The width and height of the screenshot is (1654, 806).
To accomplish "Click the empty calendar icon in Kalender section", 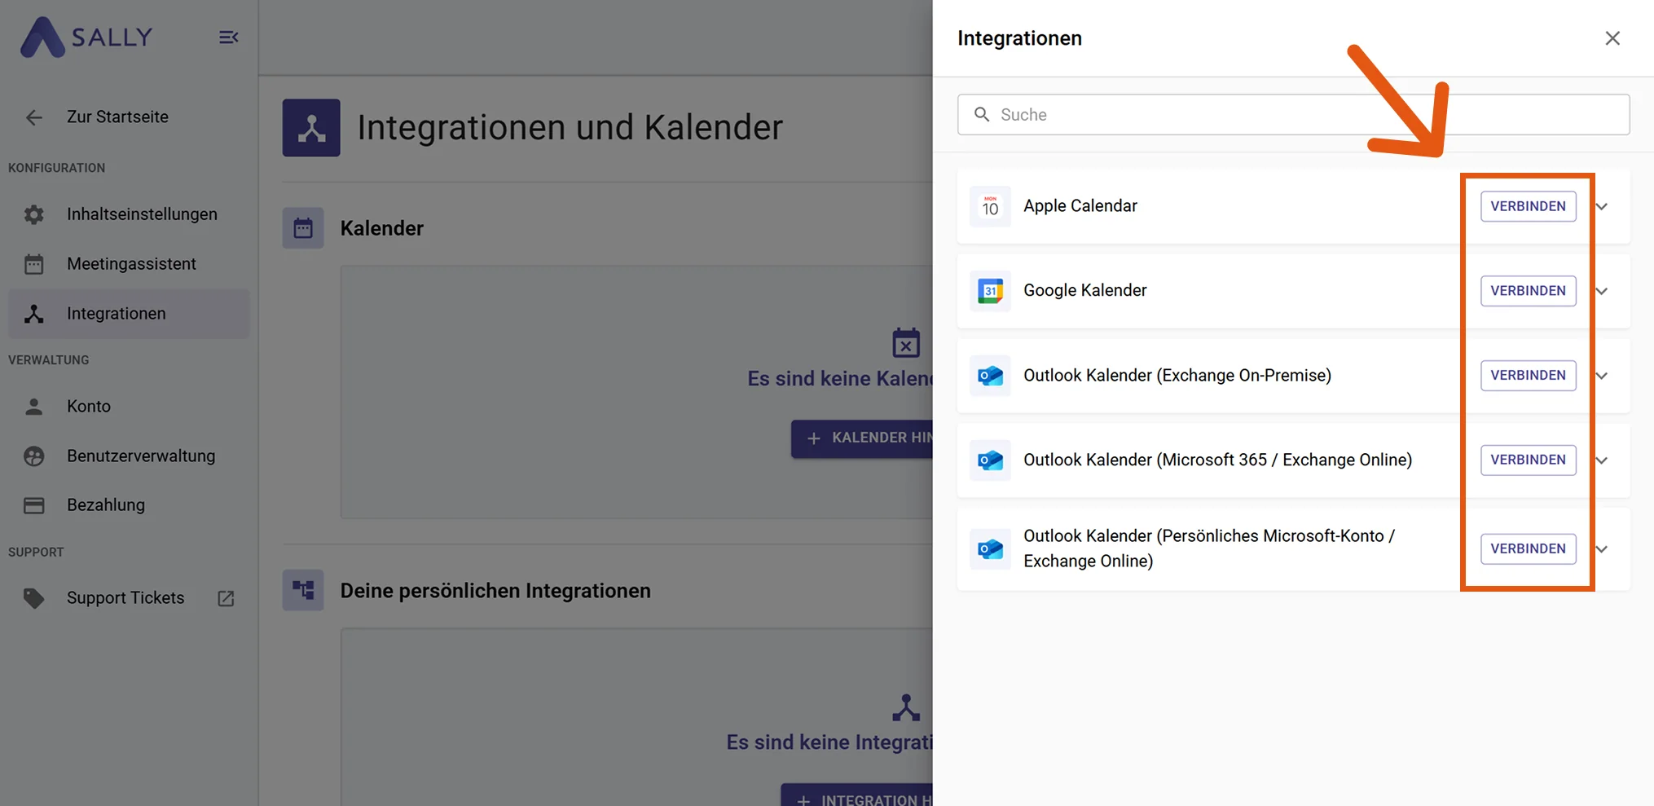I will (x=906, y=343).
